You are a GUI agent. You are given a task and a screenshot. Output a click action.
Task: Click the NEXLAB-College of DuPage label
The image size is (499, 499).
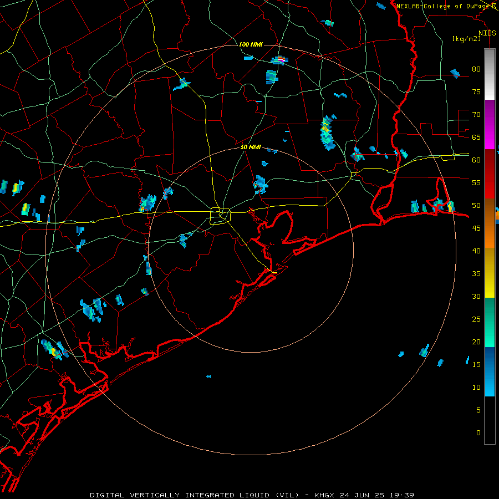444,6
